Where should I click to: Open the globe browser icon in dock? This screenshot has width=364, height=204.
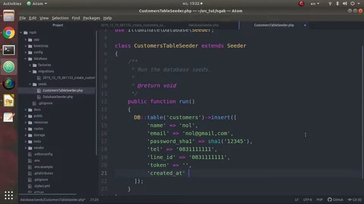(x=9, y=83)
